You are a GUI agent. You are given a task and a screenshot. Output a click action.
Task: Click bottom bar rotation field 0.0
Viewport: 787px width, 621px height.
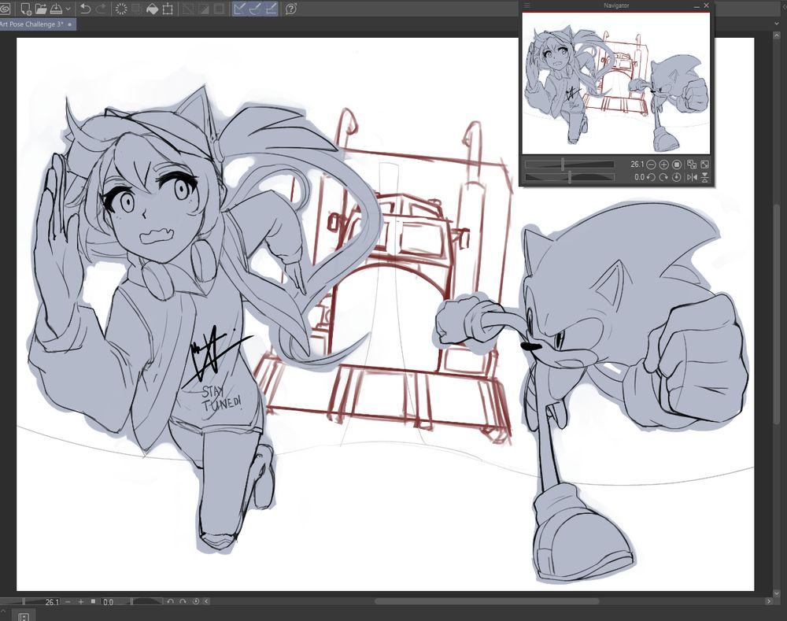[108, 602]
